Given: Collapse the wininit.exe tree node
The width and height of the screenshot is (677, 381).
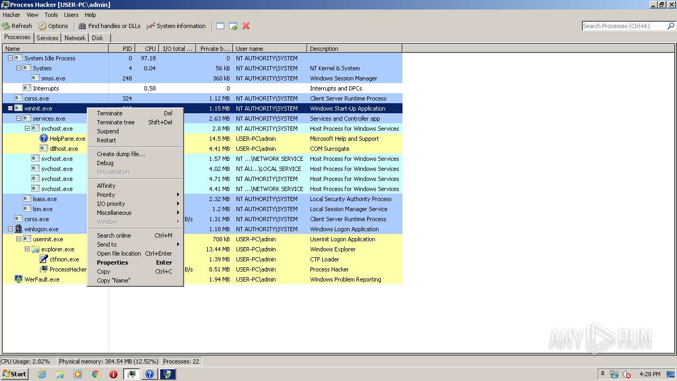Looking at the screenshot, I should (x=10, y=108).
